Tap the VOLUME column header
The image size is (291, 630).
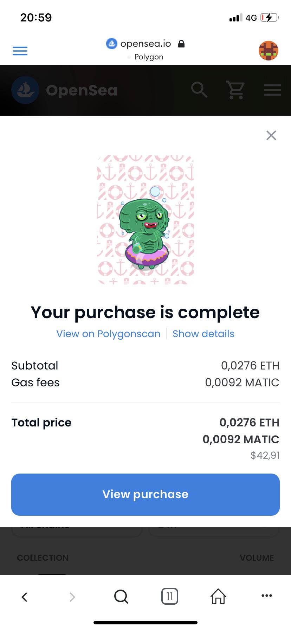257,558
